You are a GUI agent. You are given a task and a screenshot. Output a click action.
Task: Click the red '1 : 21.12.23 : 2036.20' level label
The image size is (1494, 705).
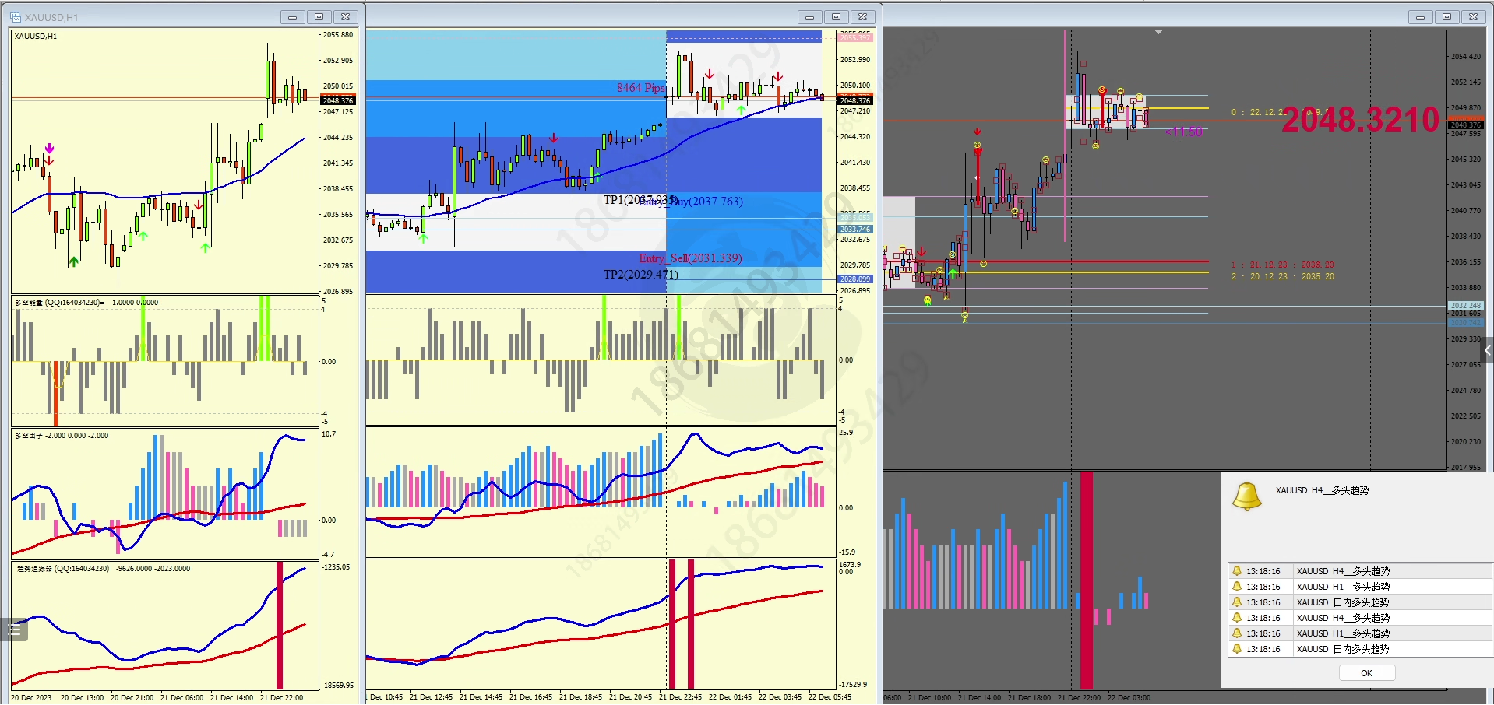tap(1283, 265)
